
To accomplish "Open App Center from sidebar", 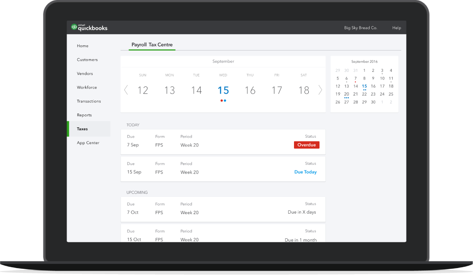I will [x=88, y=142].
